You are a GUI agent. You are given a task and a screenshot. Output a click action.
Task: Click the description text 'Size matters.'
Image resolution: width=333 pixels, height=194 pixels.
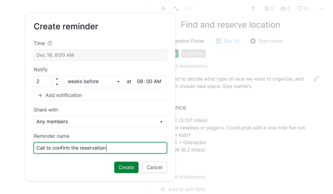(x=238, y=87)
